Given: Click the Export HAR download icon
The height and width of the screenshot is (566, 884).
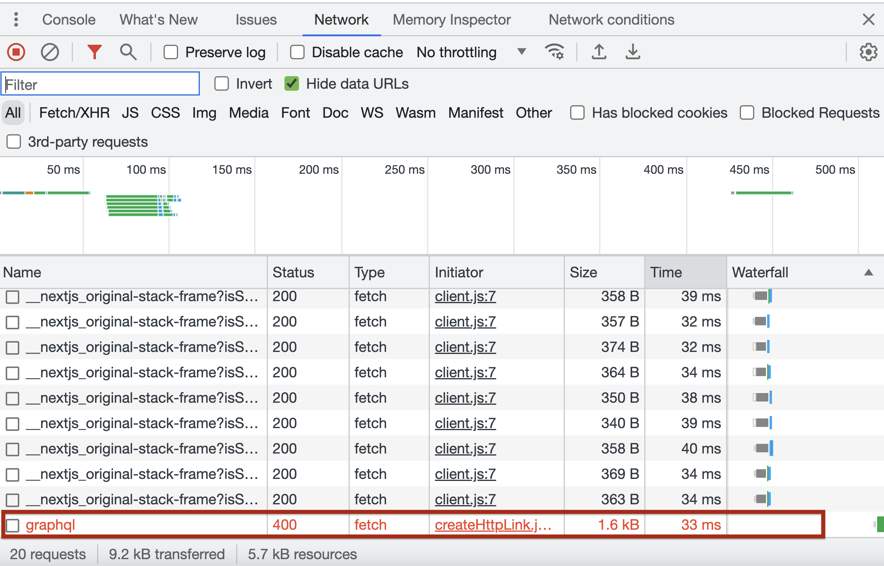Looking at the screenshot, I should pyautogui.click(x=633, y=52).
